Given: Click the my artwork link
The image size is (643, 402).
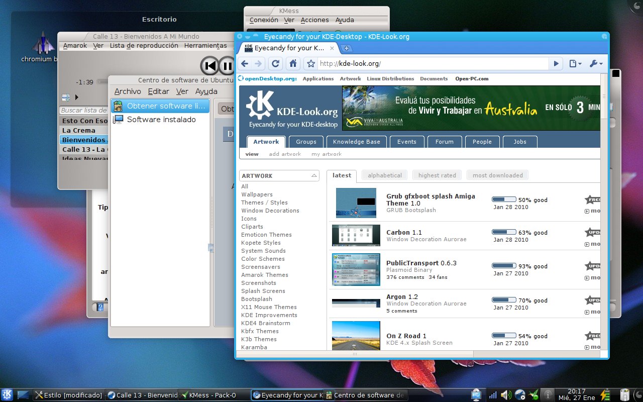Looking at the screenshot, I should 326,154.
